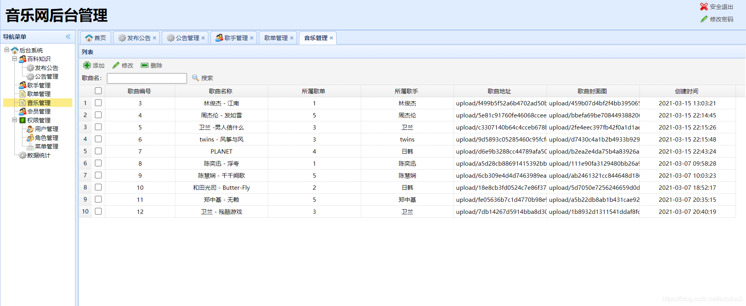Check the row for 陈奕迅 - 浮夸
This screenshot has height=306, width=746.
(98, 163)
